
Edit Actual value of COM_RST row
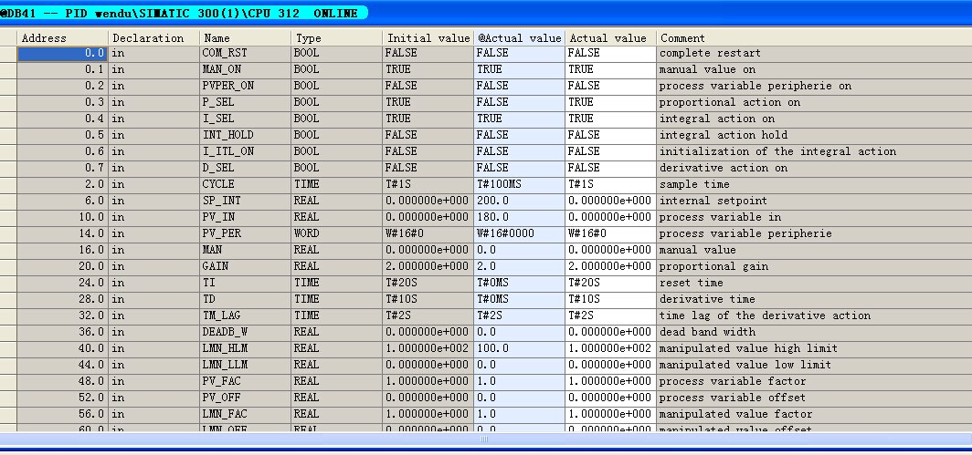[610, 53]
